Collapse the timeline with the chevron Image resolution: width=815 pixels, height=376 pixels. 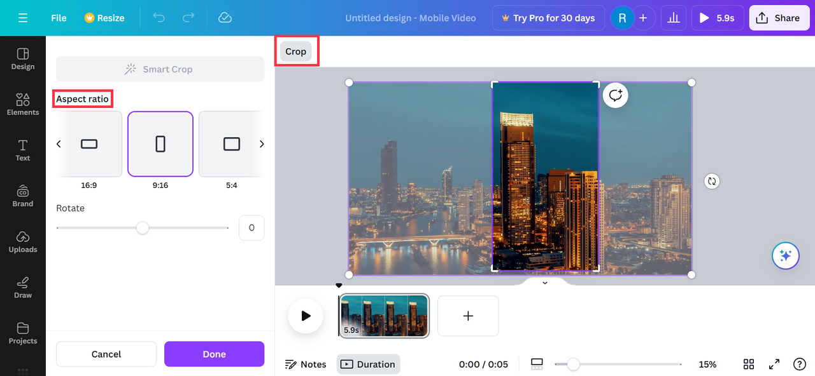click(x=545, y=283)
